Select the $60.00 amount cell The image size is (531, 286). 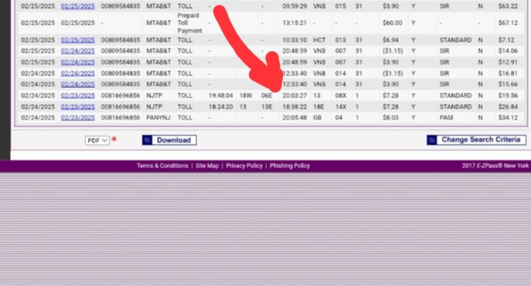(392, 23)
